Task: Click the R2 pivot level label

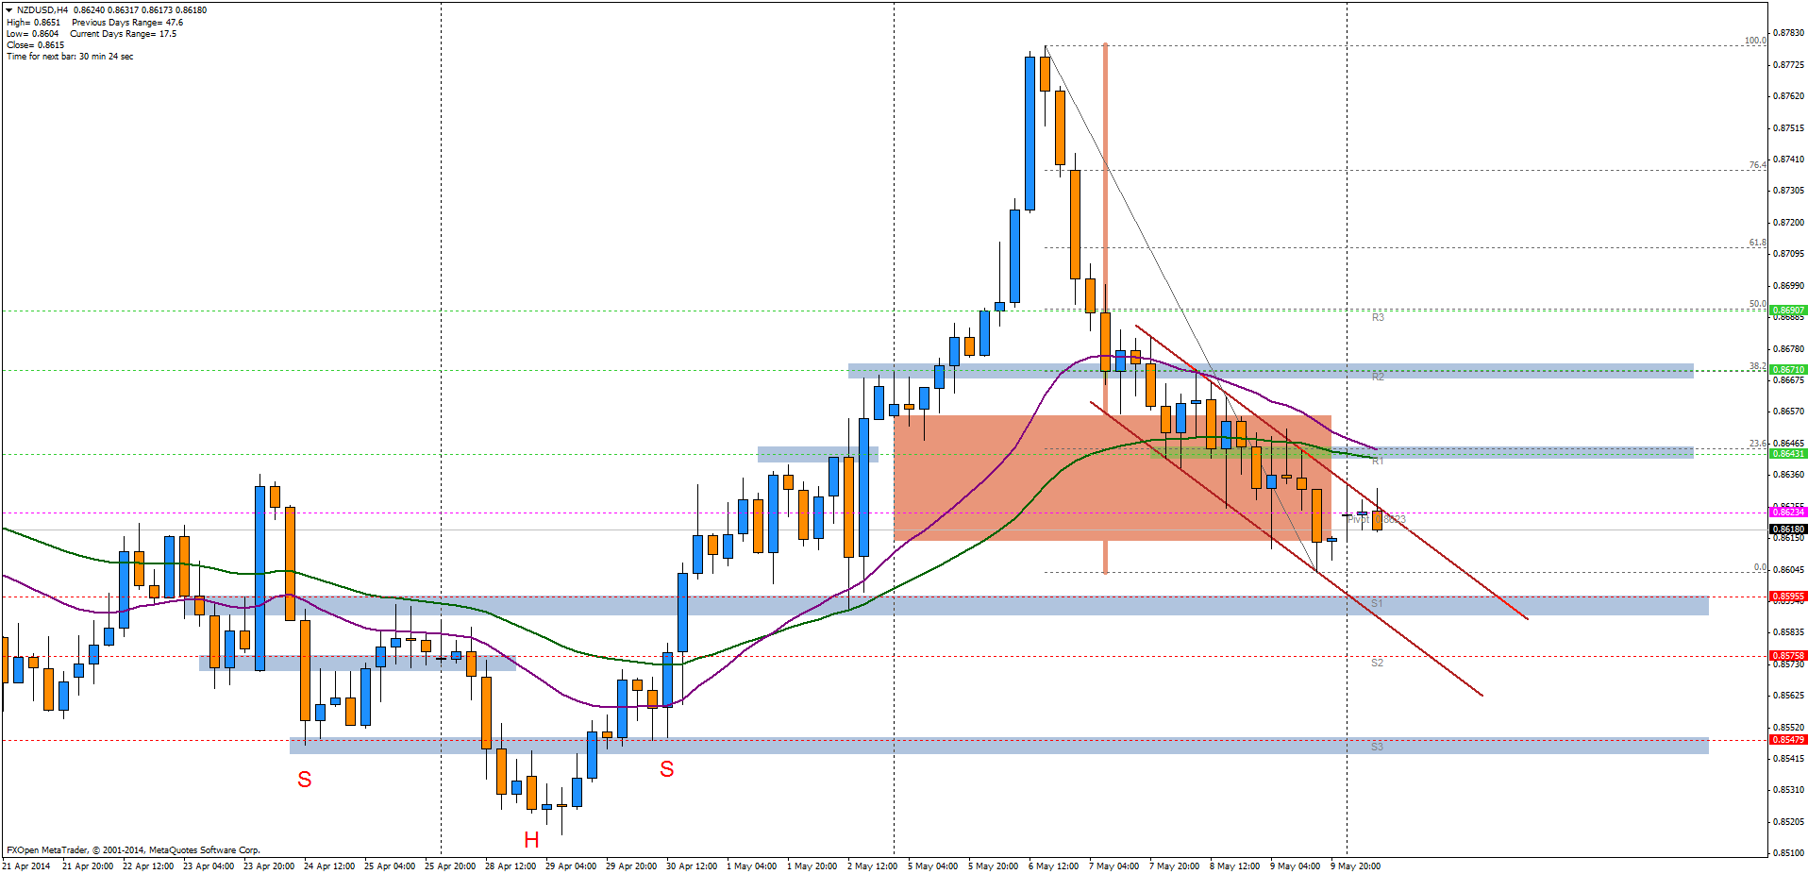Action: tap(1378, 378)
